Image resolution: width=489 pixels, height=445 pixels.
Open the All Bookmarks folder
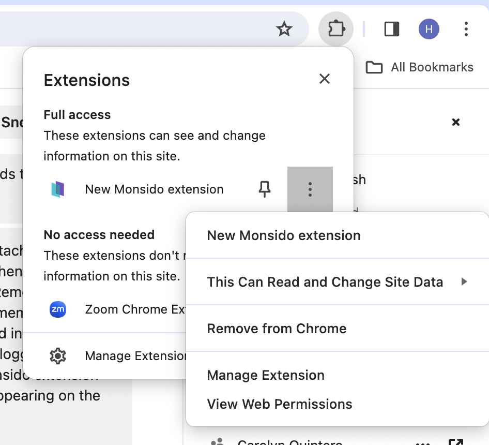tap(419, 67)
